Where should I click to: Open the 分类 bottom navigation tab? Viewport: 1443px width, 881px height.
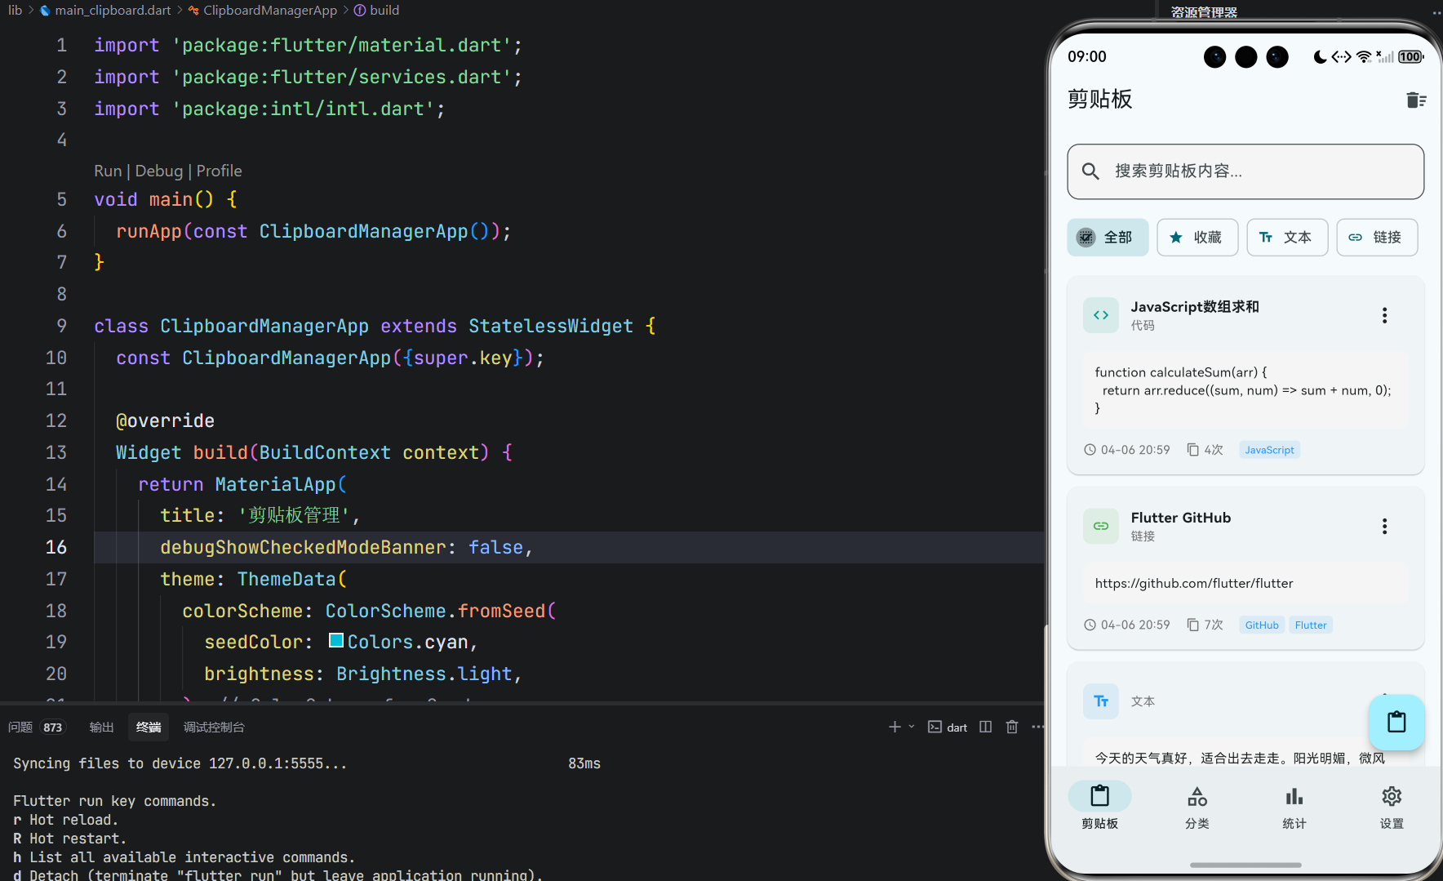(1197, 806)
